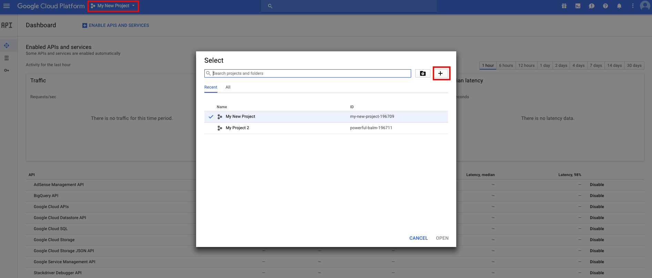Click the project icon beside My New Project
This screenshot has height=278, width=652.
(220, 117)
